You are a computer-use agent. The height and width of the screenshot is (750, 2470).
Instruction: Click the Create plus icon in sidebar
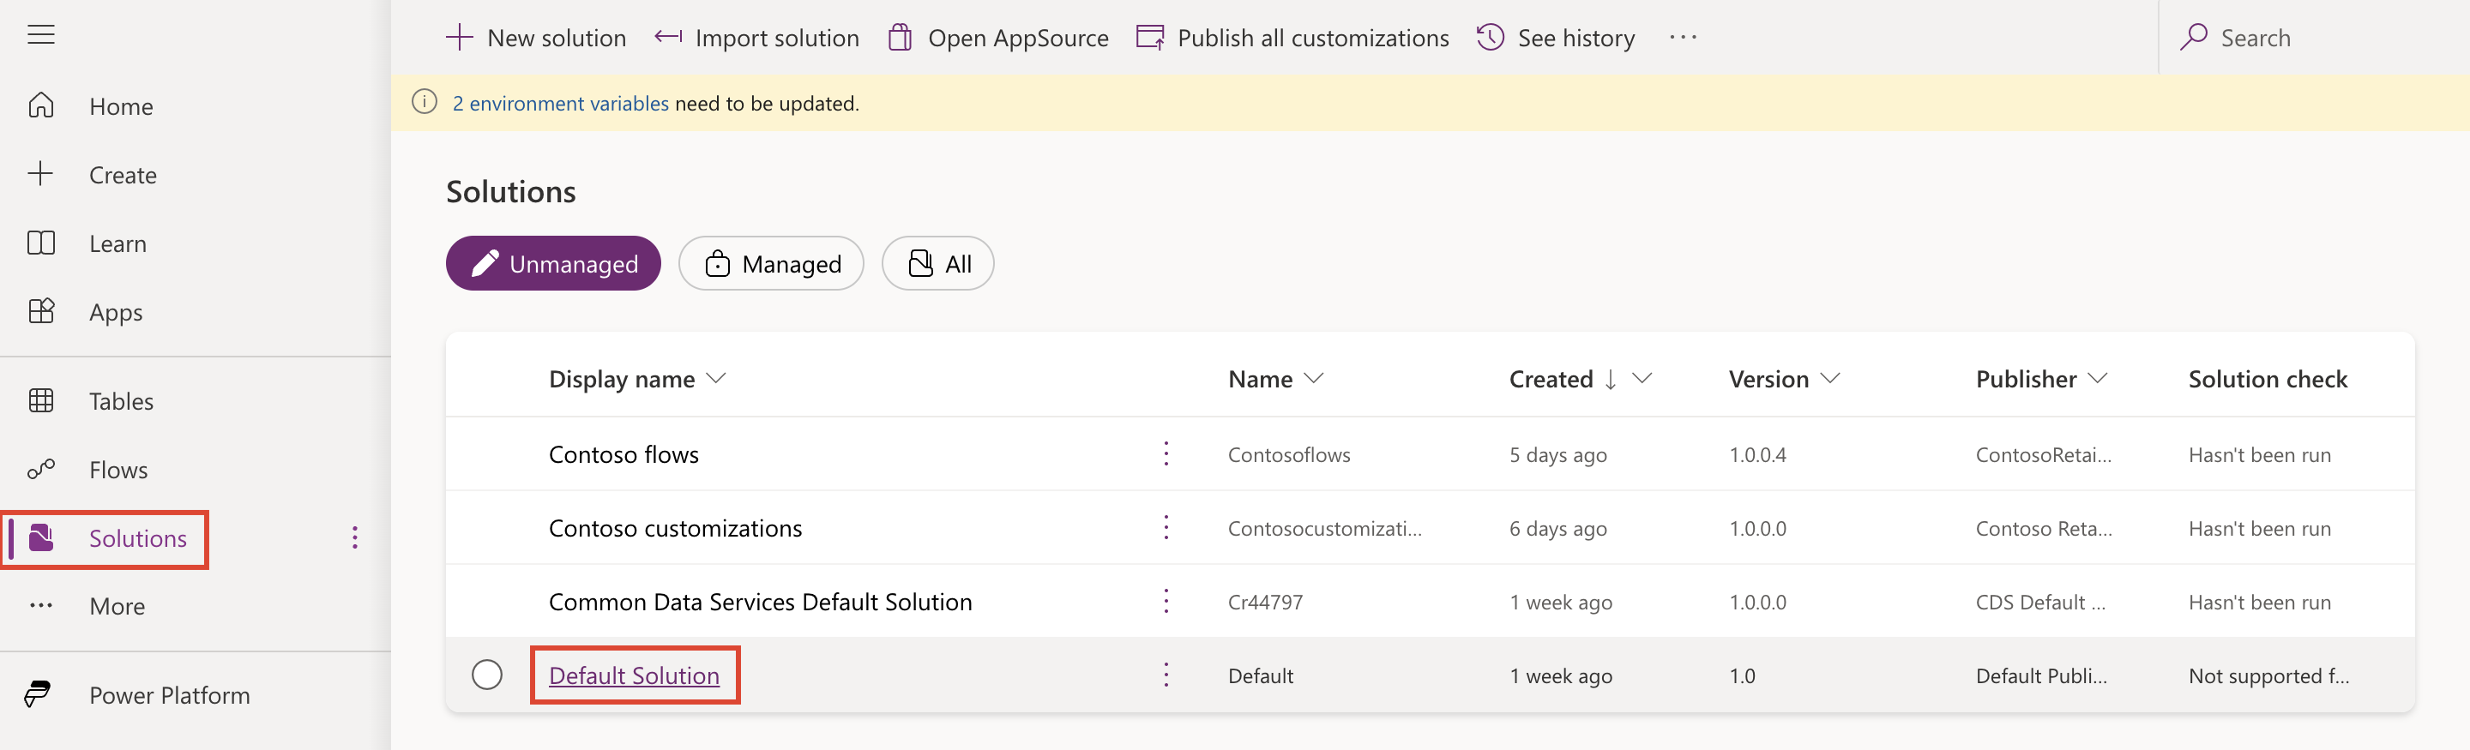pos(41,173)
